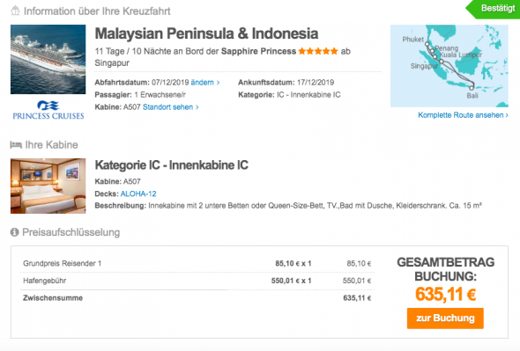
Task: Click the Kategorie IC - Innenkabine IC heading
Action: click(x=172, y=165)
